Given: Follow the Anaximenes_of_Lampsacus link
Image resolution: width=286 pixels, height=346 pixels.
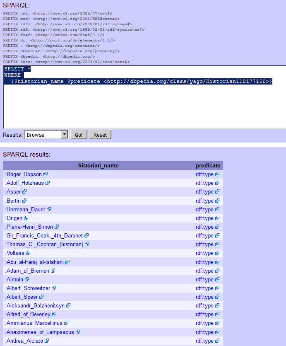Looking at the screenshot, I should (x=40, y=332).
